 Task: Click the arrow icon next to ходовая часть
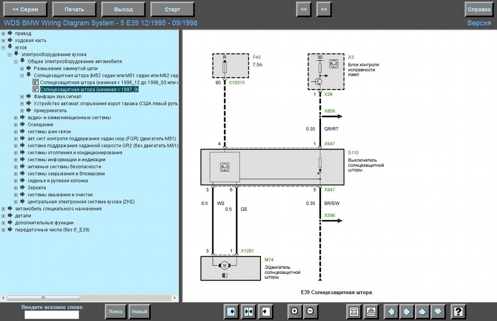point(10,40)
